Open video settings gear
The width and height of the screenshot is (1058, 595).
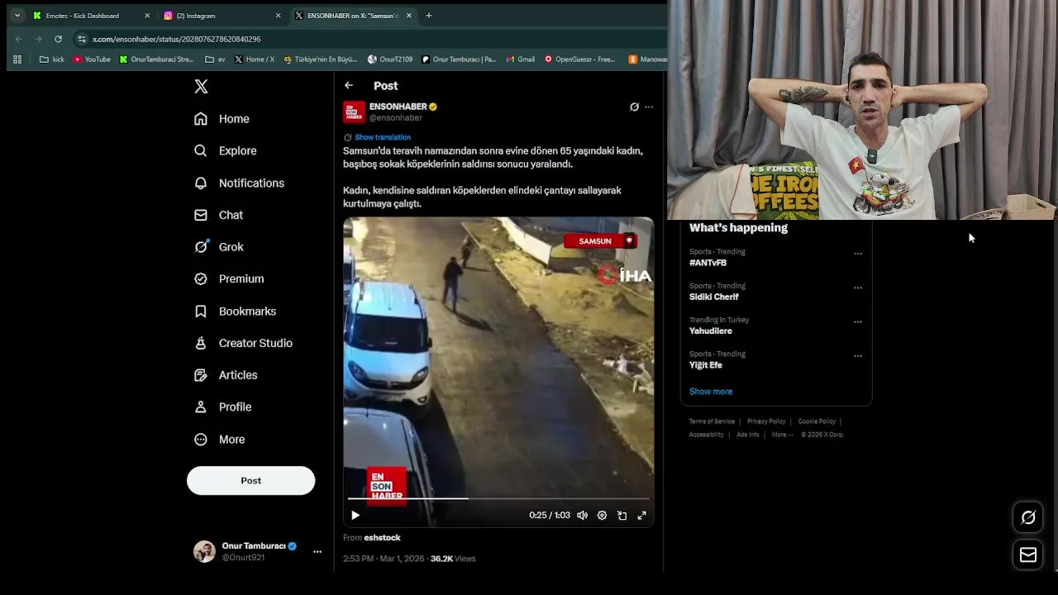(602, 516)
